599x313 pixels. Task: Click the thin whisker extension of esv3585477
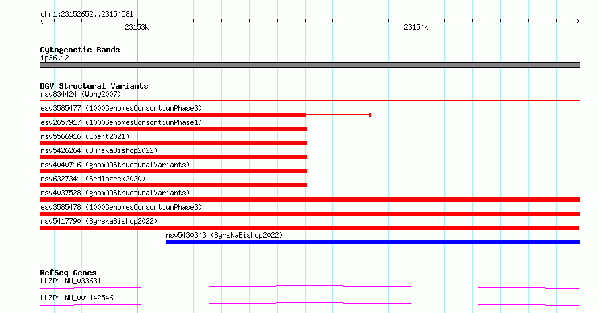[338, 115]
